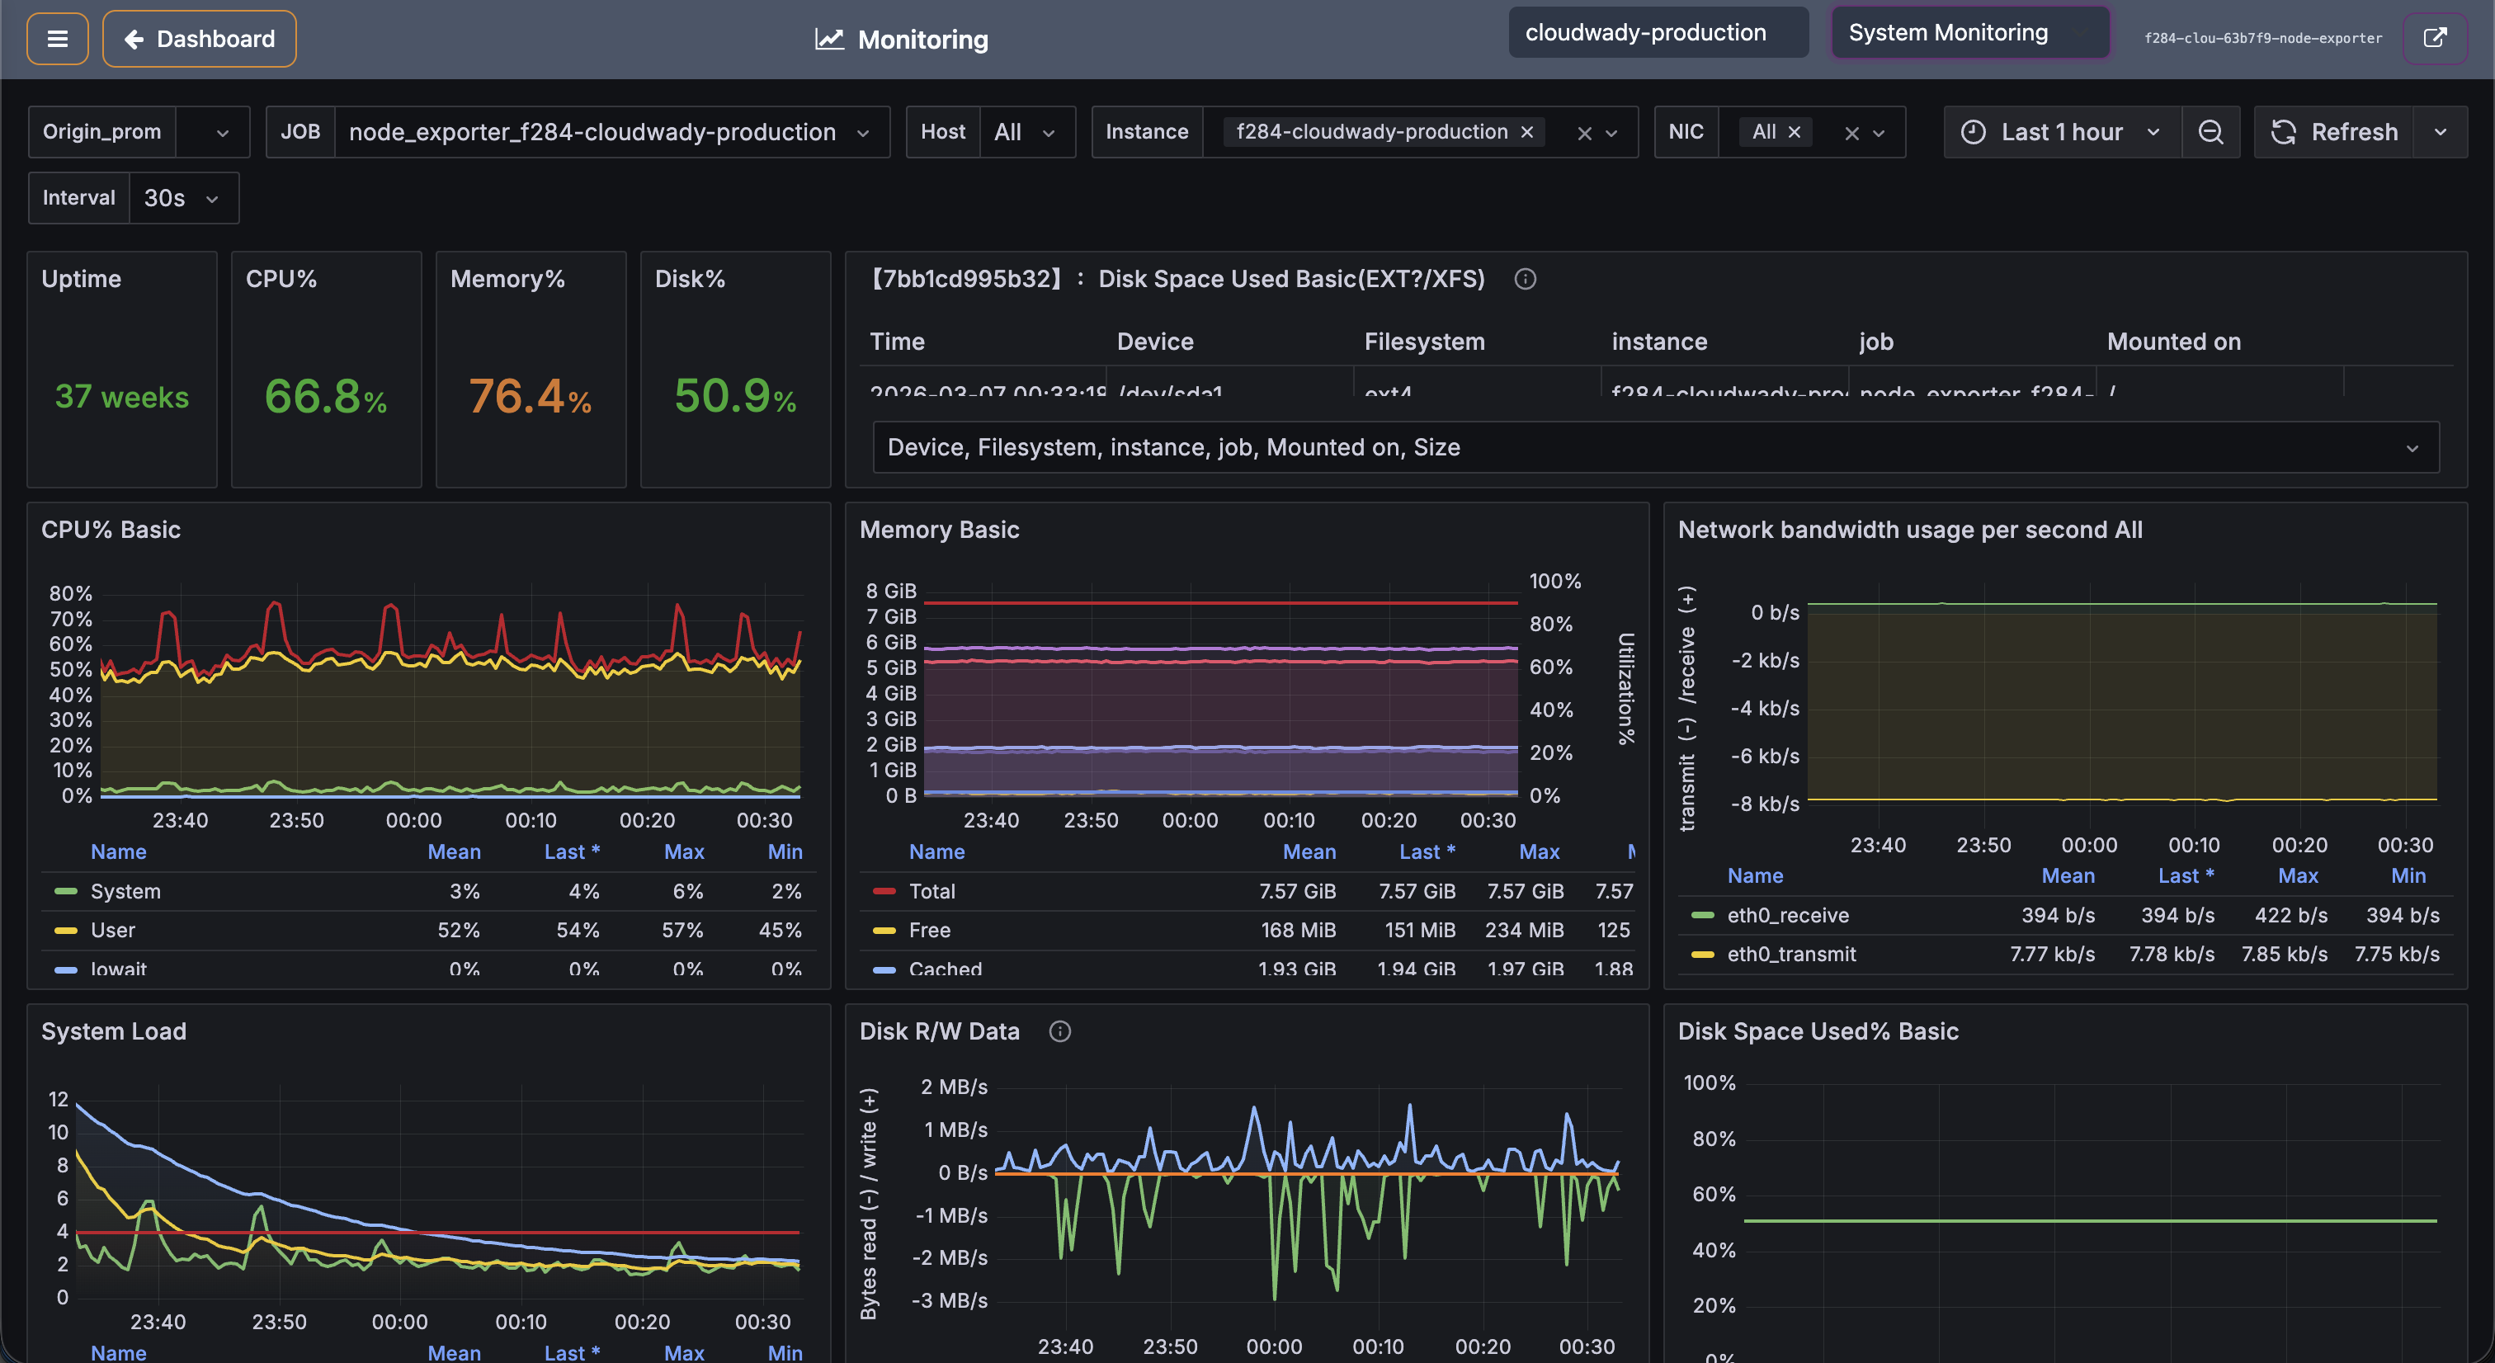The width and height of the screenshot is (2495, 1363).
Task: Switch to the System Monitoring tab
Action: pyautogui.click(x=1969, y=32)
